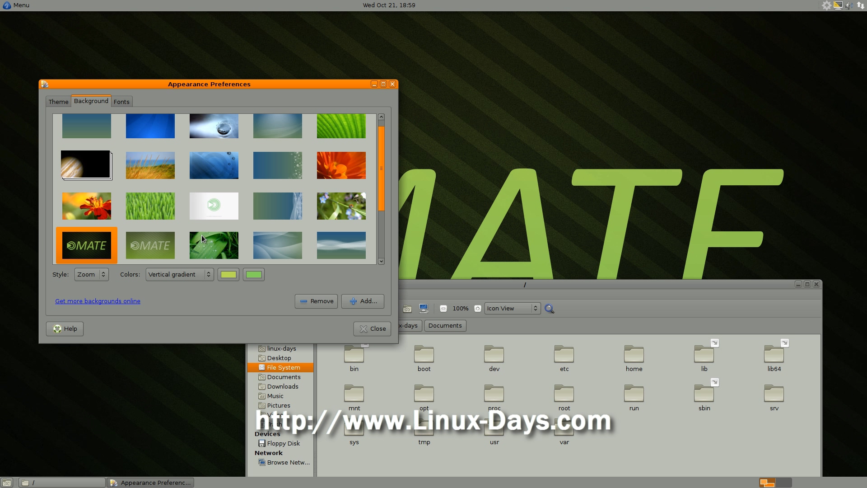Click the Add... button
The image size is (867, 488).
[363, 301]
